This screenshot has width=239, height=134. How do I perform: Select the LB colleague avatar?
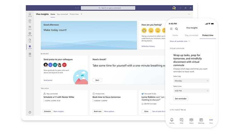(50, 65)
